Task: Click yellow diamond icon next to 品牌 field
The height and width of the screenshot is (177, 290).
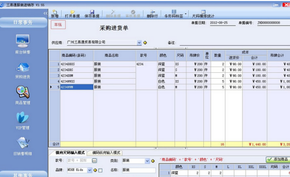Action: point(95,170)
